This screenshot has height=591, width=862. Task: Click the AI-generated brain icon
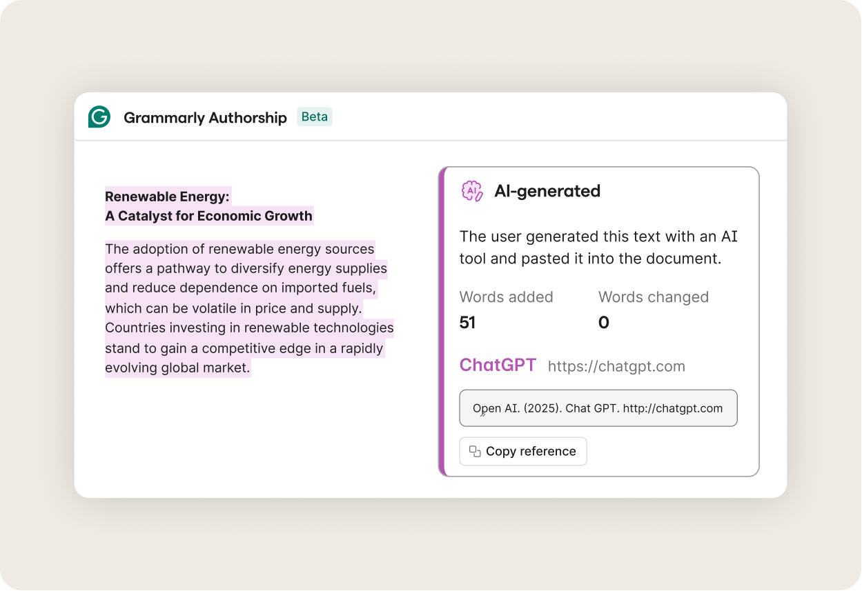[472, 191]
